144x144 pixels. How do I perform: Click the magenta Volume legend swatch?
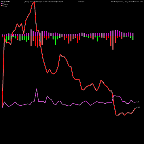coord(2,3)
